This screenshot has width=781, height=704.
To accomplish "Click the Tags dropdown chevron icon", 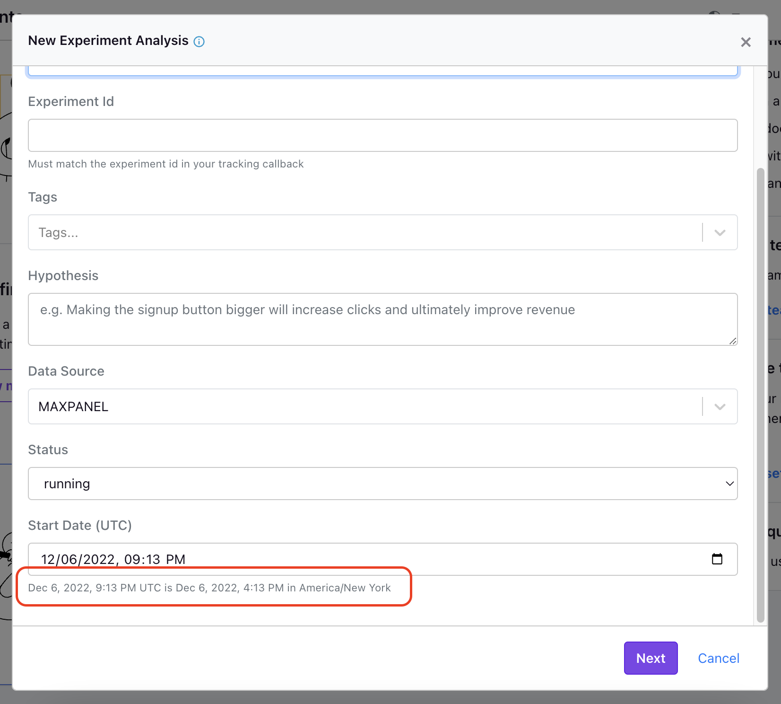I will (x=720, y=232).
